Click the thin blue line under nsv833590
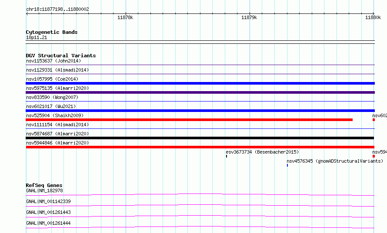Screen dimensions: 387x233 coord(200,101)
